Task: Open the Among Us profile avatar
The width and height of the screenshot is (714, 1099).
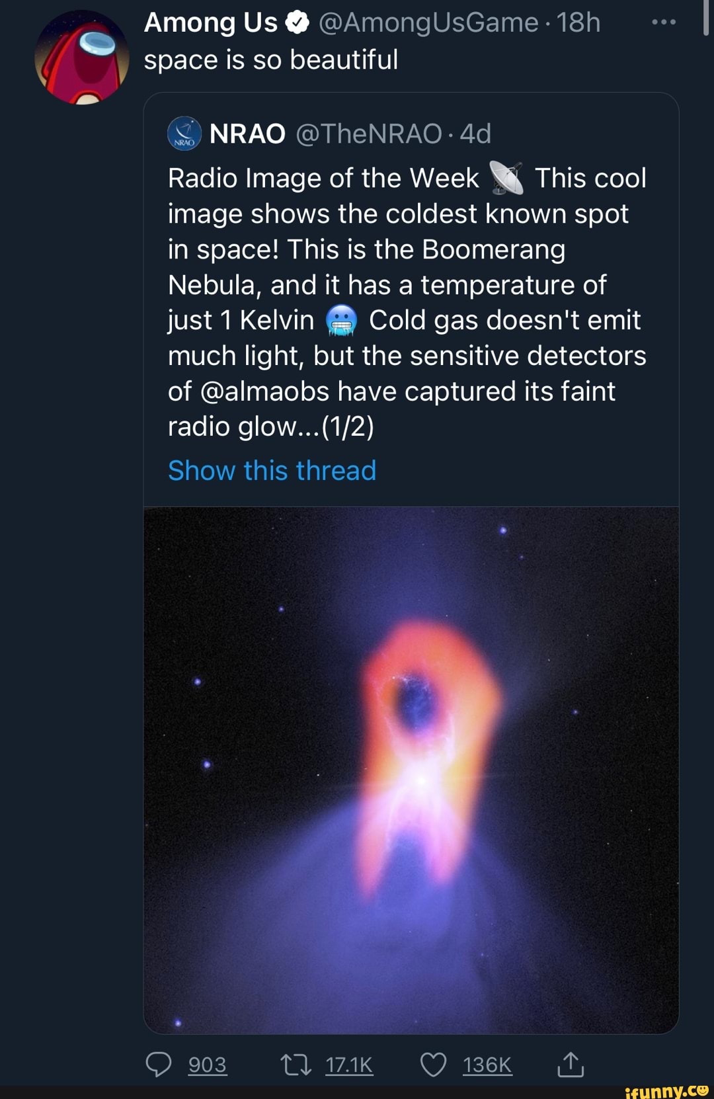Action: (82, 58)
